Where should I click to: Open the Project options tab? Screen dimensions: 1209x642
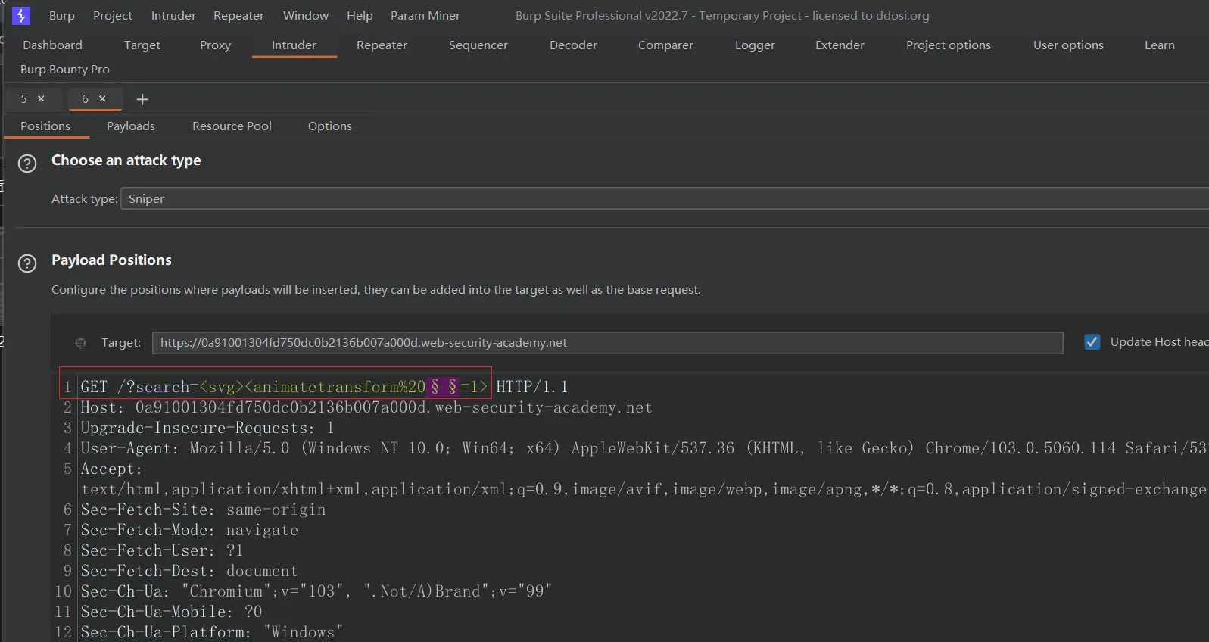(x=949, y=45)
